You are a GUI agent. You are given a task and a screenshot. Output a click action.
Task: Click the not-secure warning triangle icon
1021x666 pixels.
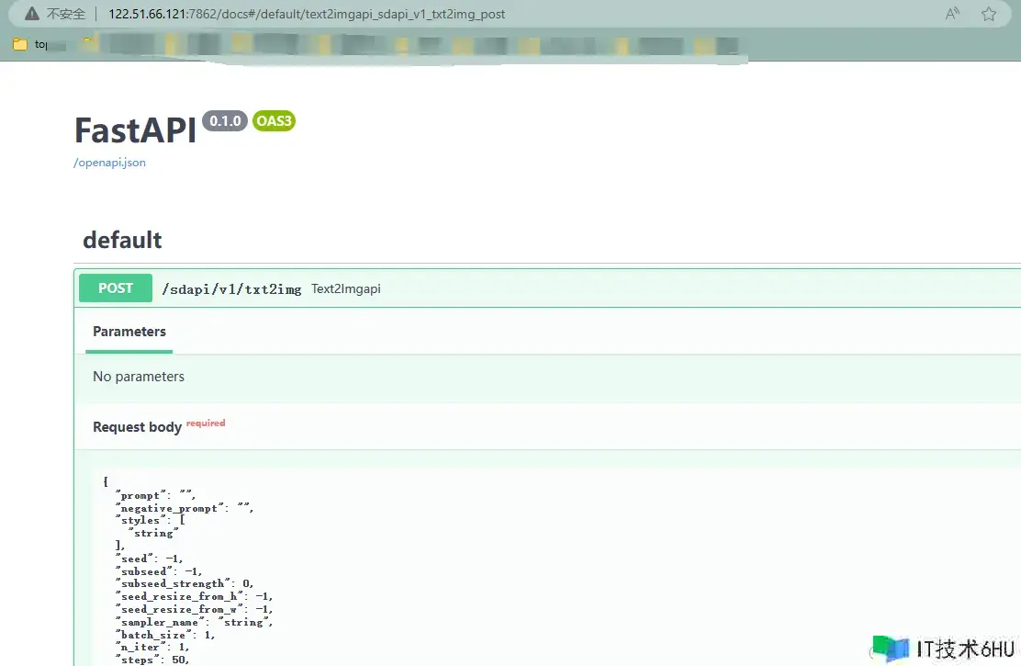[32, 14]
